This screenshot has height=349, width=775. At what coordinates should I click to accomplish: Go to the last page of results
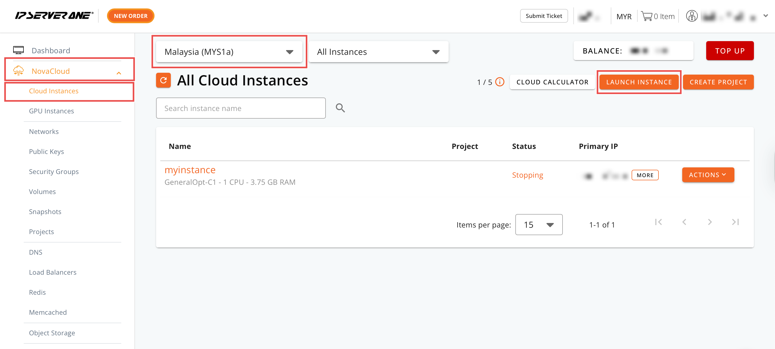pos(735,222)
